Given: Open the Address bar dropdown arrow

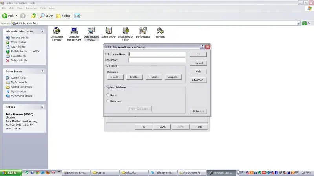Looking at the screenshot, I should pyautogui.click(x=299, y=23).
